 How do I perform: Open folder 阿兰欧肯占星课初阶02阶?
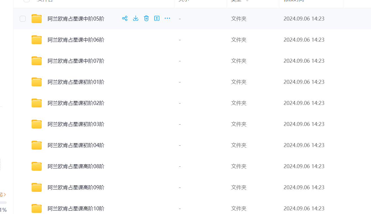tap(76, 103)
